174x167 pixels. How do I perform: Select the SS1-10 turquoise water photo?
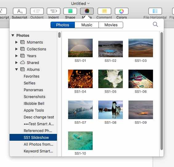point(80,141)
